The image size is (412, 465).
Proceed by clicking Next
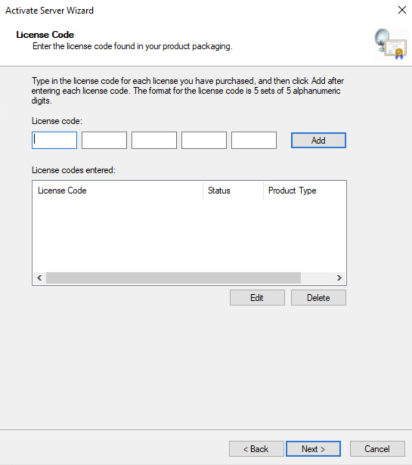point(313,449)
